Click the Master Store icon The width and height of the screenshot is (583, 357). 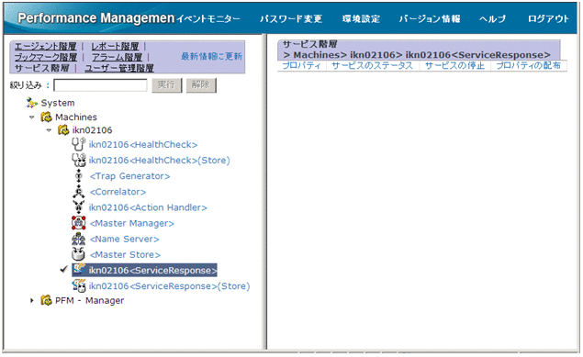78,254
